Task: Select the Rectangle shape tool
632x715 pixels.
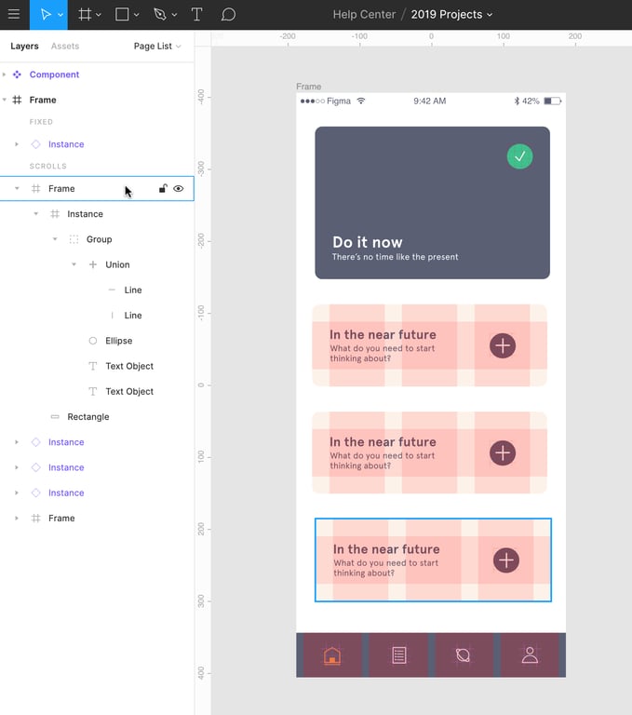Action: coord(122,15)
